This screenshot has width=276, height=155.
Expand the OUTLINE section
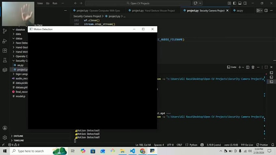(18, 136)
